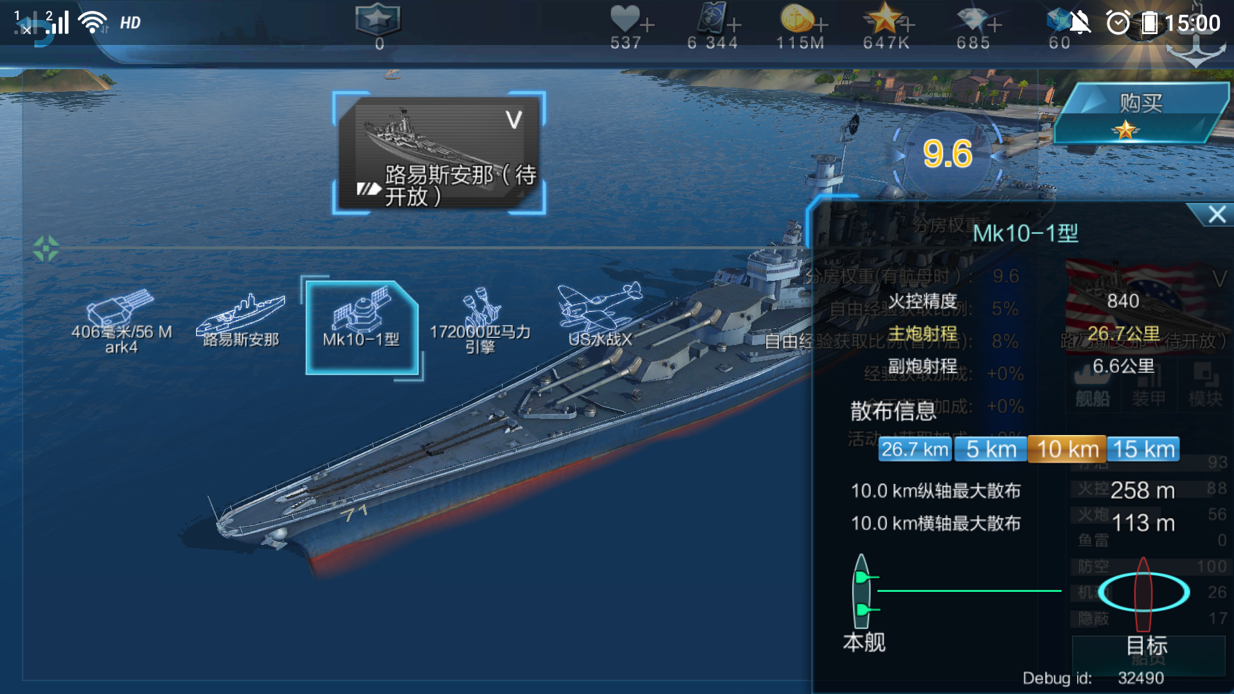Select the 10 km dispersion range
Screen dimensions: 1234x694
click(1067, 449)
